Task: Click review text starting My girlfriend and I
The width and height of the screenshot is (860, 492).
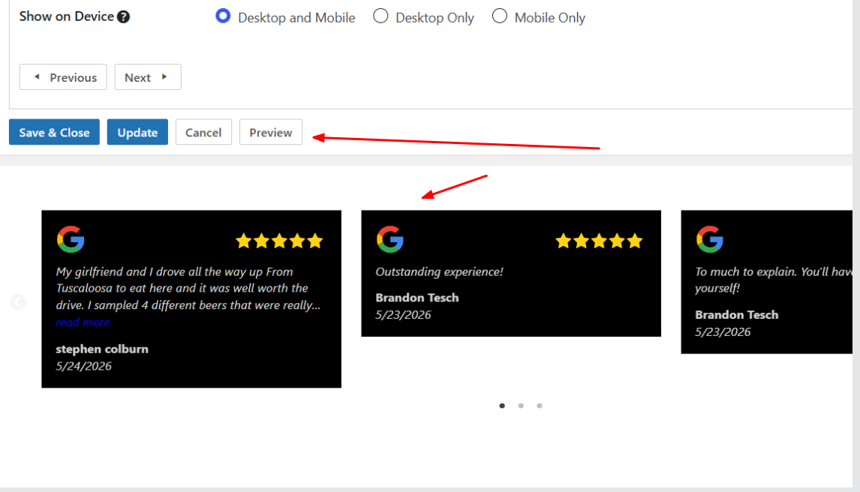Action: click(188, 288)
